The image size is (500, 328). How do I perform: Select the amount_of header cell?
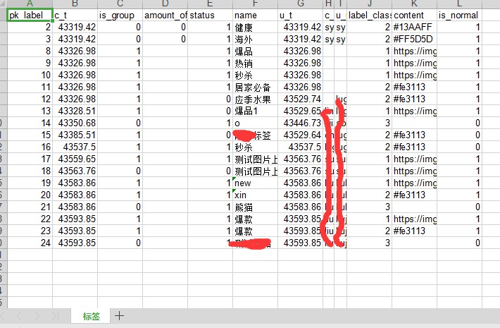pos(165,16)
